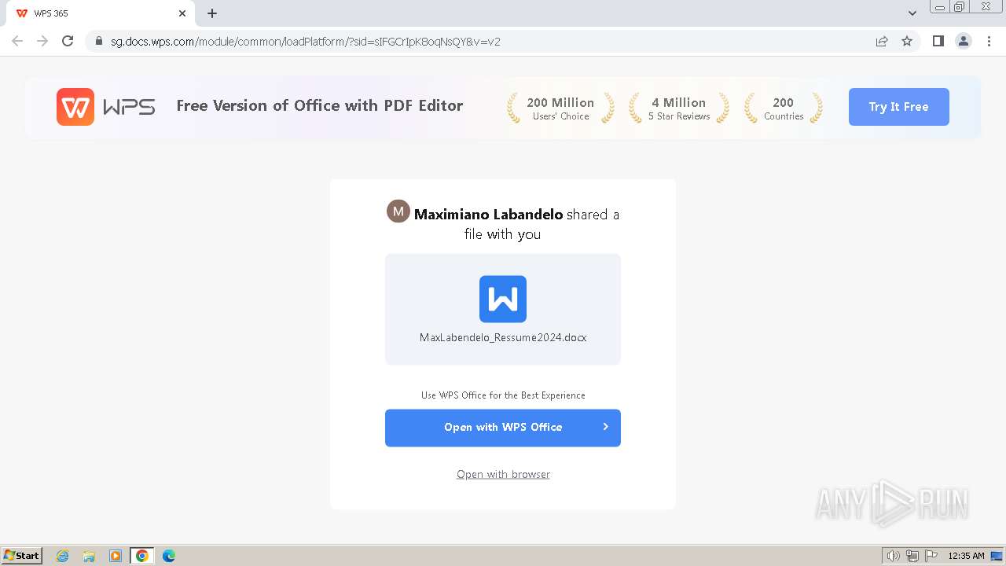
Task: Click the 200 Countries badge
Action: (x=784, y=108)
